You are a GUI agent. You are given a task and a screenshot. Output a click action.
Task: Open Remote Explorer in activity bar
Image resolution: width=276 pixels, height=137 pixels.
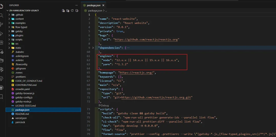pyautogui.click(x=1, y=52)
